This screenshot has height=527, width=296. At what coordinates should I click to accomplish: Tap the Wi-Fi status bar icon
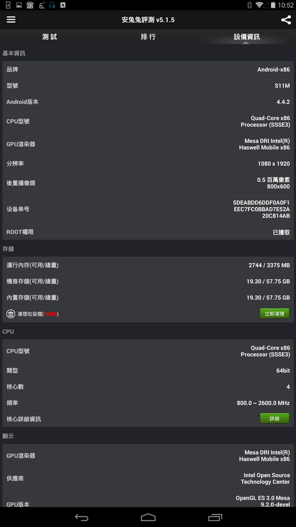coord(259,5)
